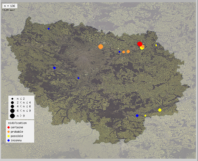This screenshot has height=161, width=198.
Task: Select the orange probable legend dot
Action: [8, 132]
